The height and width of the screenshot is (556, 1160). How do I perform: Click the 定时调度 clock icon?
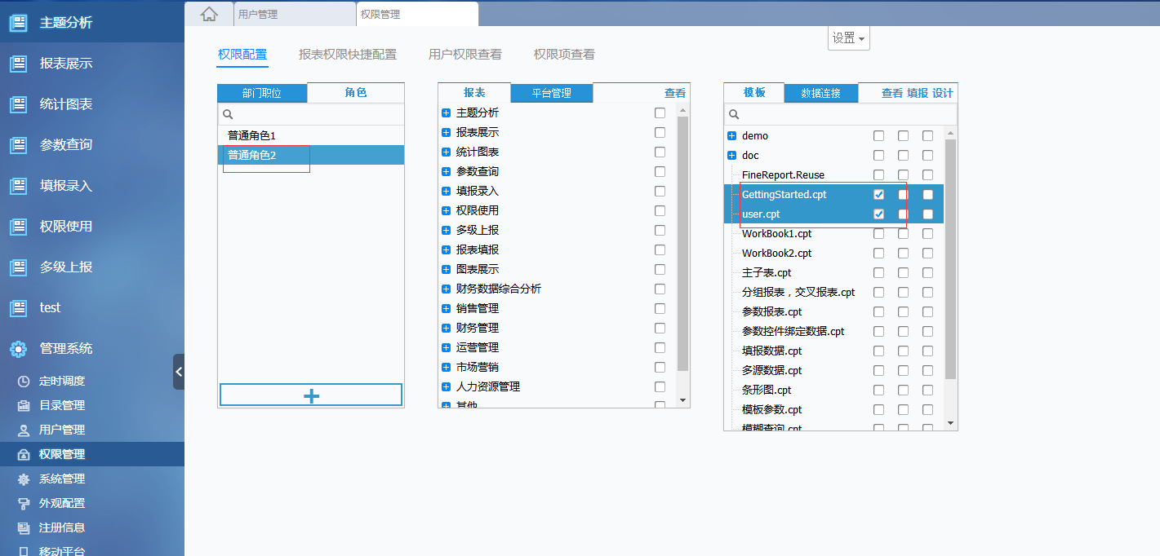[x=24, y=381]
